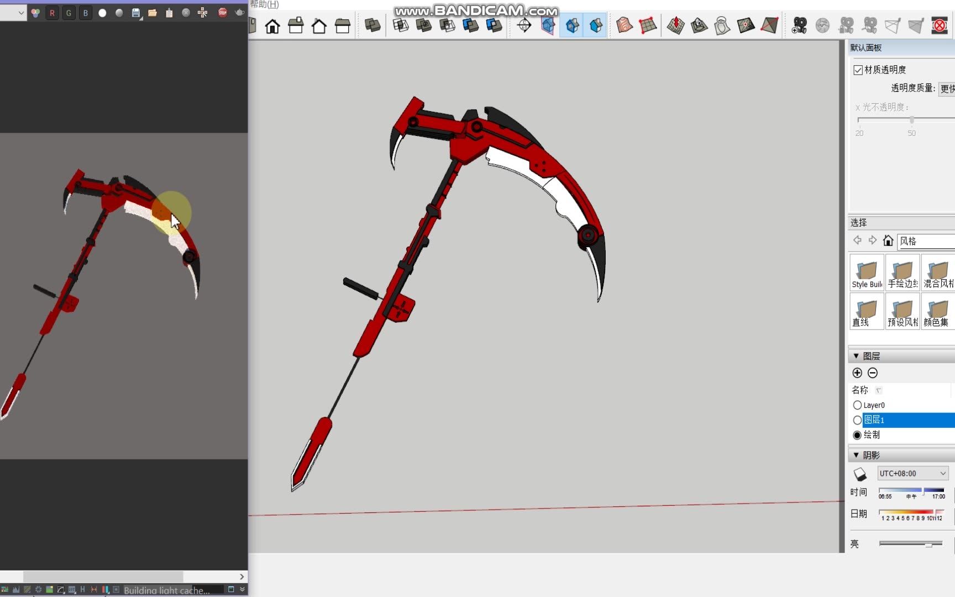
Task: Toggle red channel R button
Action: pyautogui.click(x=52, y=13)
